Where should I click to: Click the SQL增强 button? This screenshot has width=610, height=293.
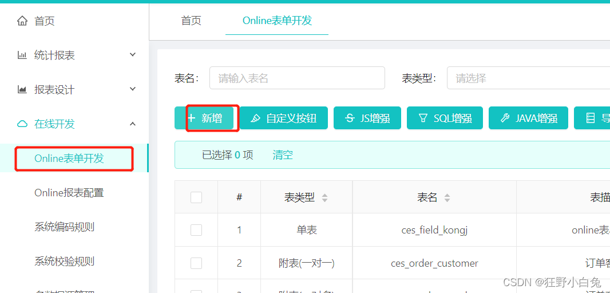click(x=445, y=118)
